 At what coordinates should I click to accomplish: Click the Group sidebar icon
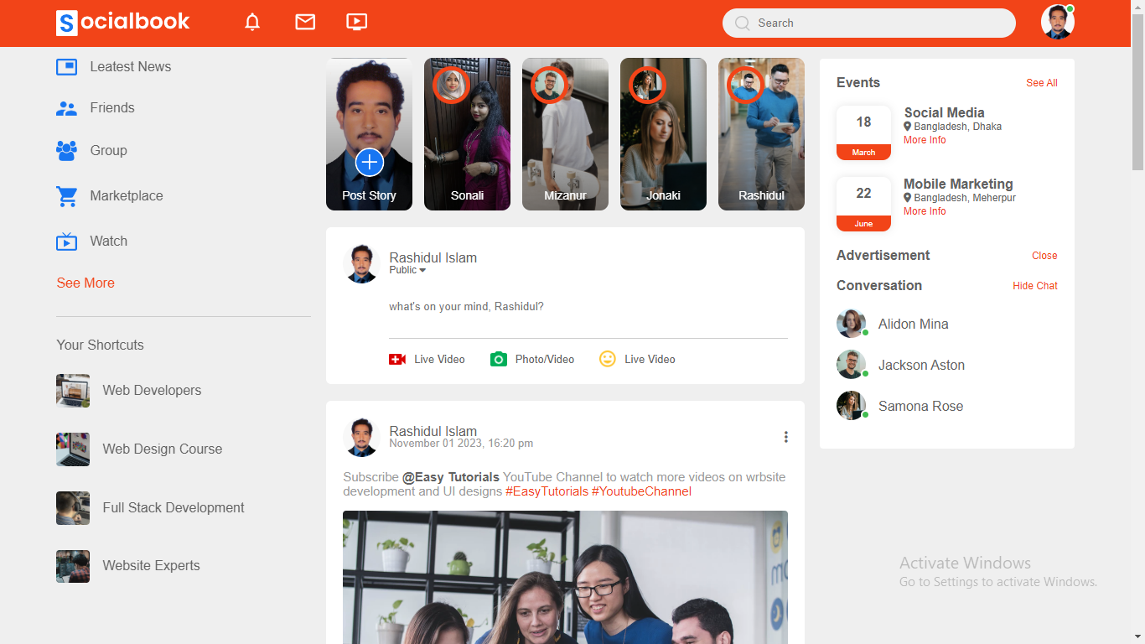point(67,151)
